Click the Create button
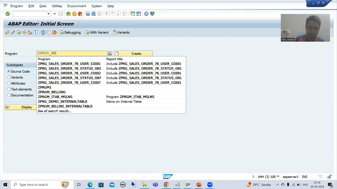 pos(133,54)
